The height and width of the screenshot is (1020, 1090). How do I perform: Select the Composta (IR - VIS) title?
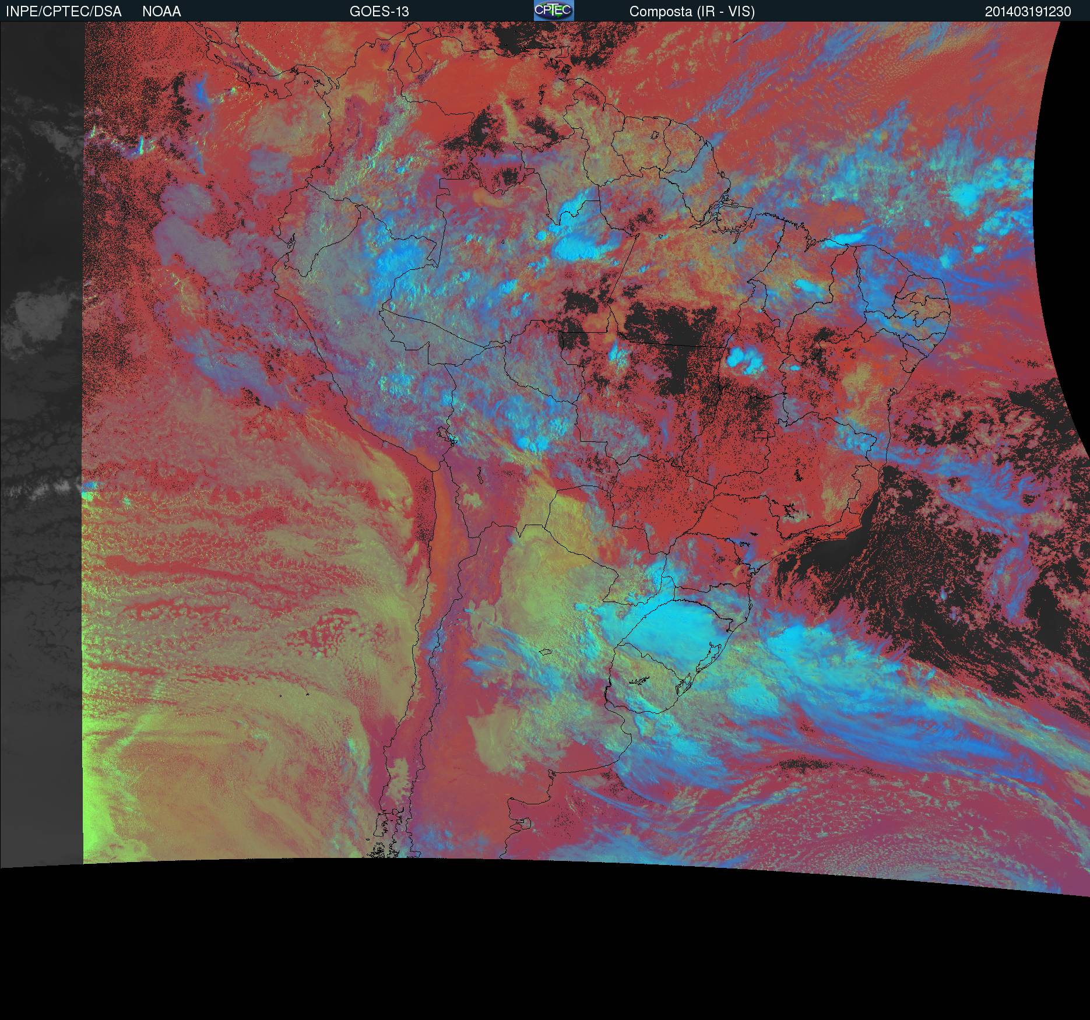692,12
